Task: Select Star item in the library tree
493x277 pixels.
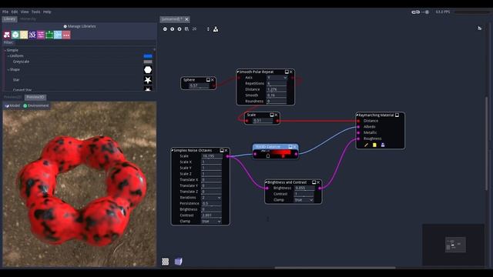Action: pyautogui.click(x=16, y=80)
